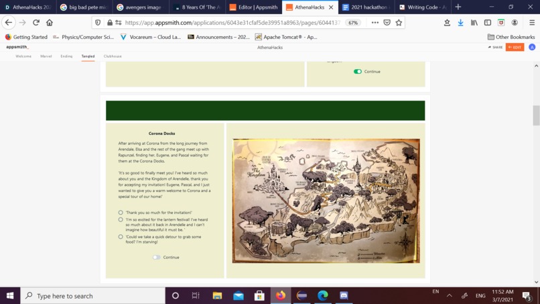
Task: Save page to Pocket icon
Action: 387,23
